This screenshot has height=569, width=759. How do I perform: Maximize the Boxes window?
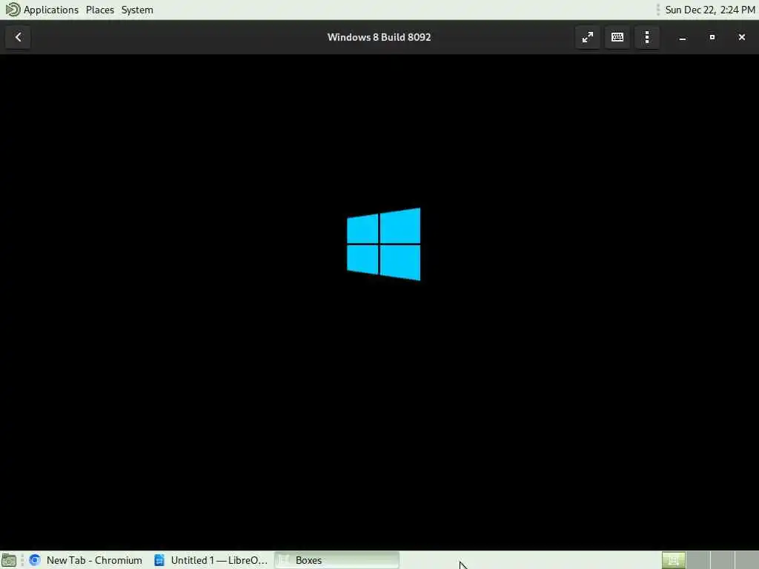click(x=712, y=37)
